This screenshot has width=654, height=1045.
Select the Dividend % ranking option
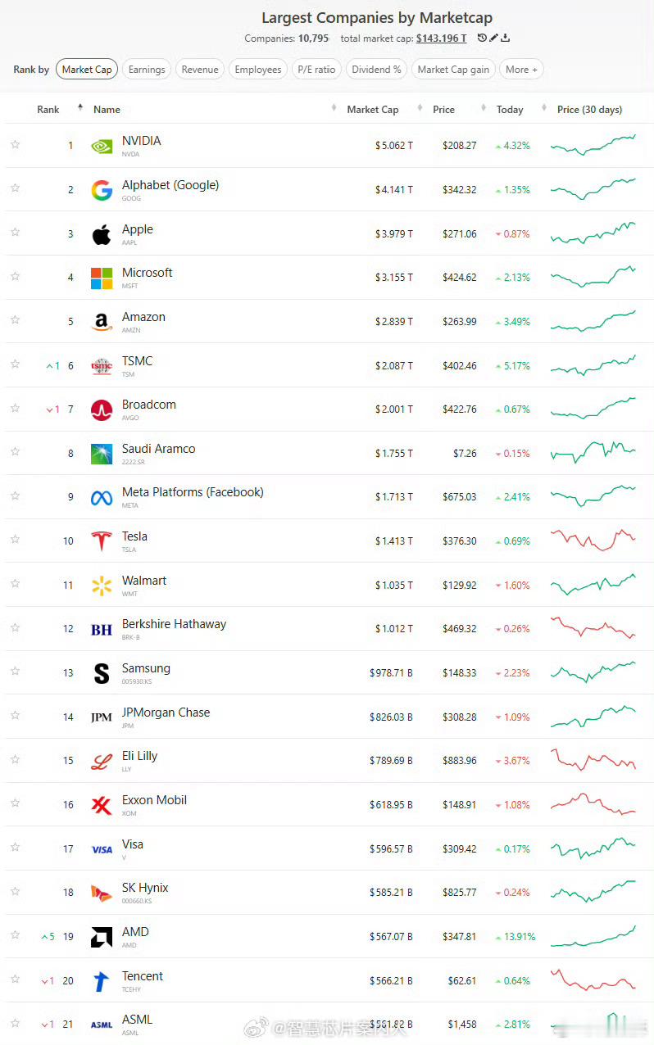(x=376, y=69)
